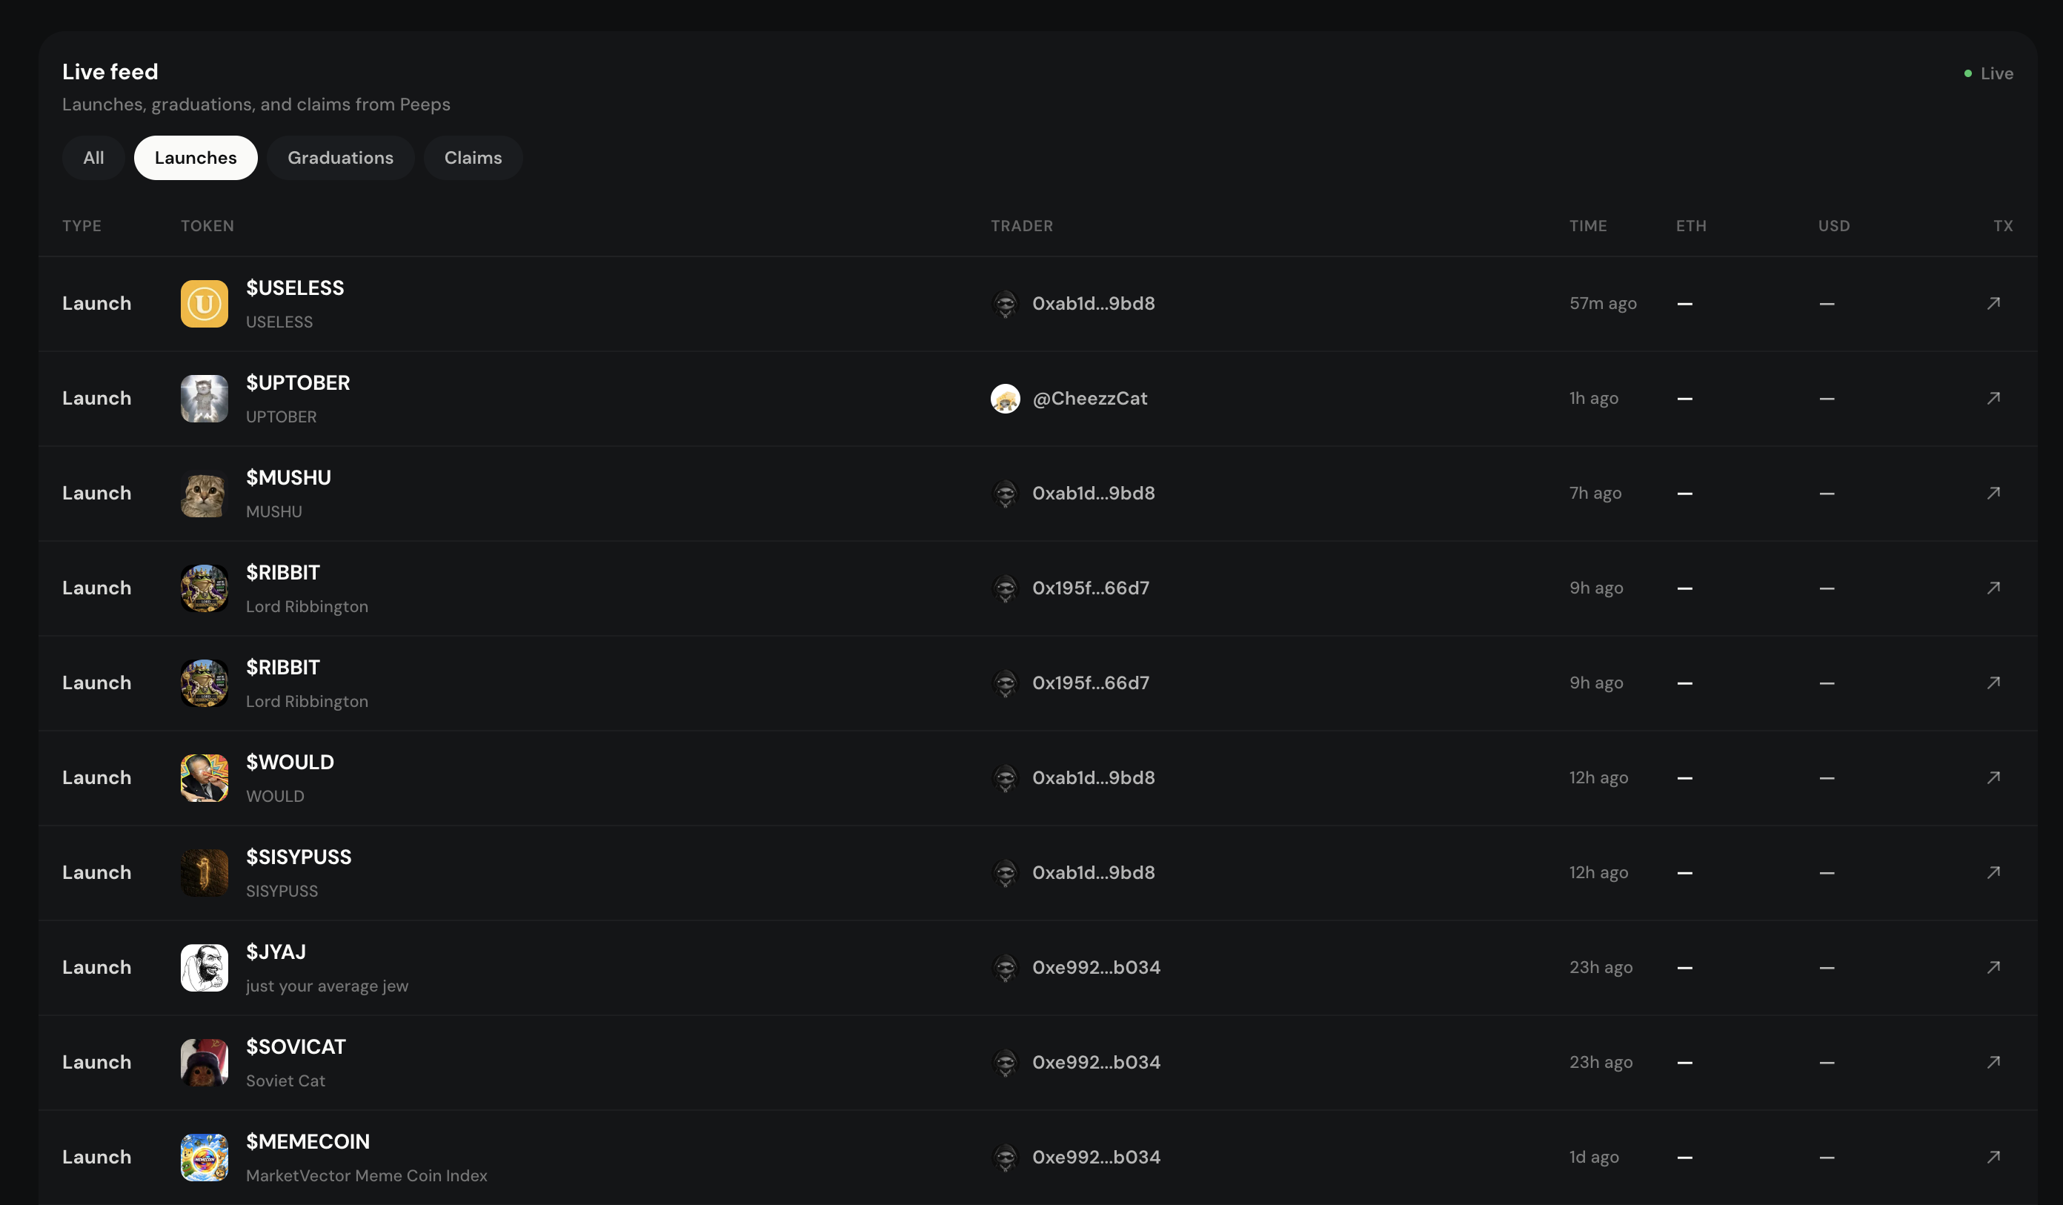The height and width of the screenshot is (1205, 2063).
Task: Open the $SOVICAT token name link
Action: pos(296,1047)
